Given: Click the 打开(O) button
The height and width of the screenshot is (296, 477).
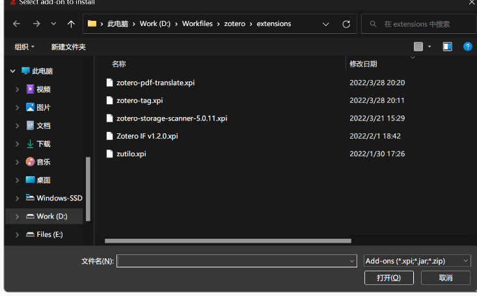Looking at the screenshot, I should coord(388,278).
